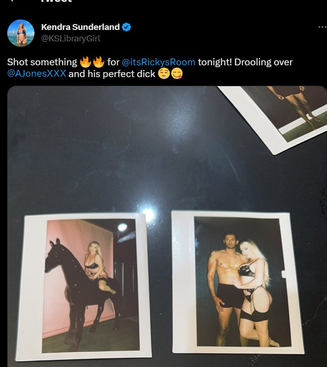Open the attached tweet photo
This screenshot has height=367, width=327.
[167, 226]
